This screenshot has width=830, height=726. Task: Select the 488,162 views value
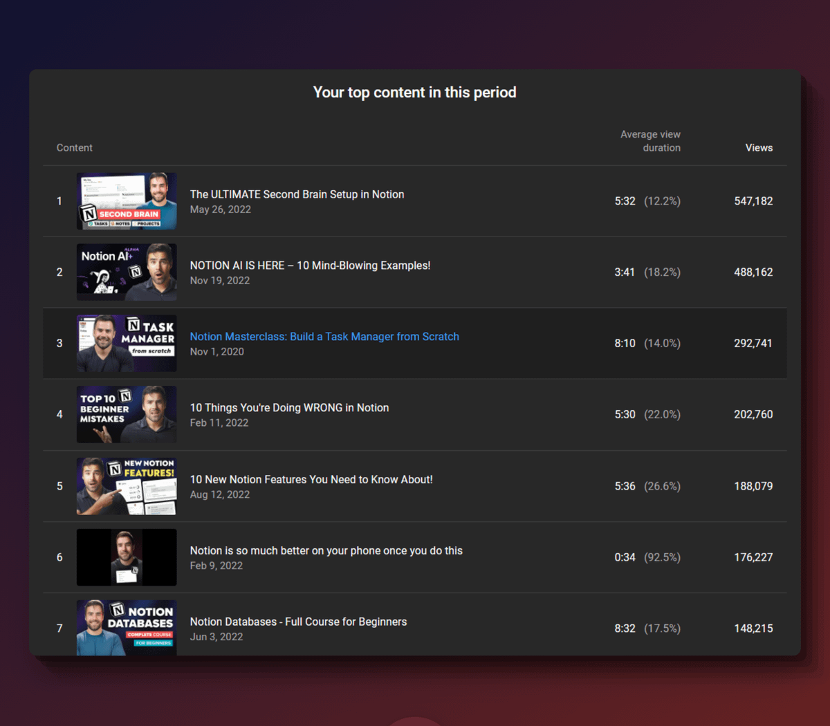point(753,272)
